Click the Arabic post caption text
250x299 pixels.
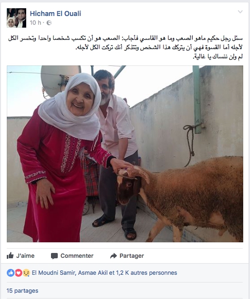125,47
